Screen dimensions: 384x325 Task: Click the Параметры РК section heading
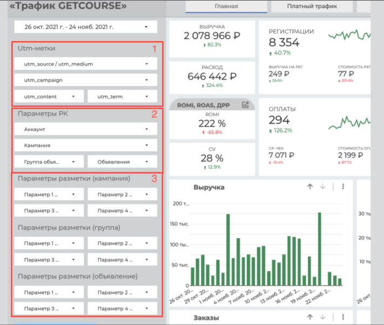tap(43, 113)
